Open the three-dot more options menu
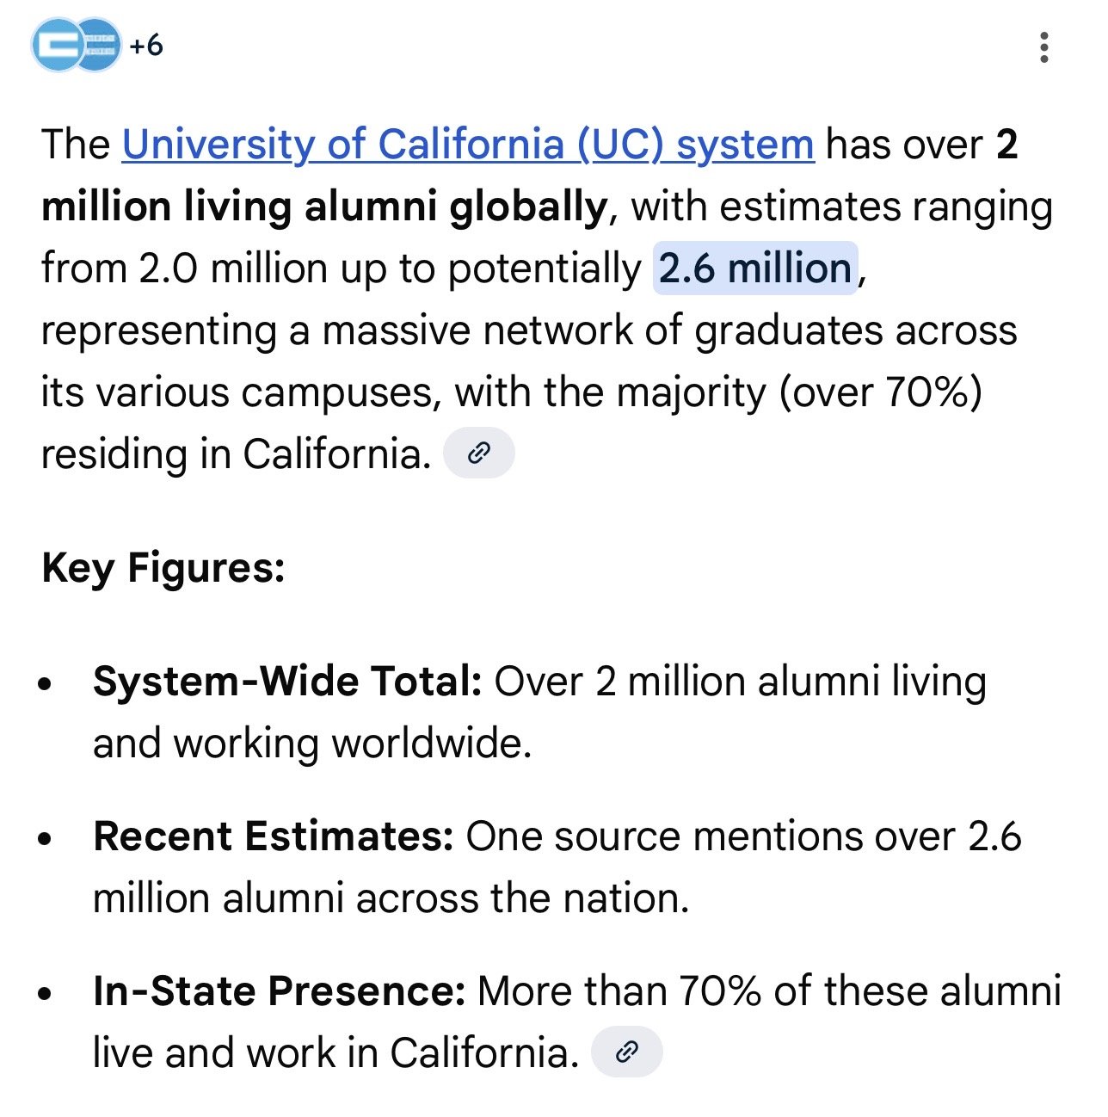Viewport: 1108px width, 1117px height. [x=1044, y=47]
